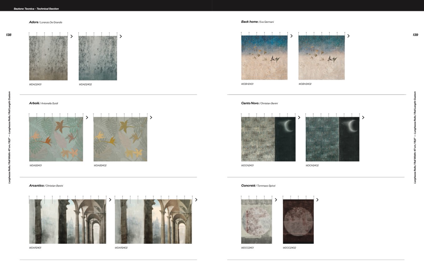Select the dark Concreté WDCC2402 swatch

tap(298, 221)
